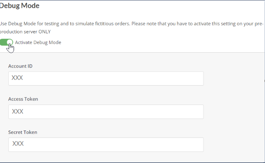Select the "Activate Debug Mode" label text
This screenshot has height=163, width=265.
pos(38,42)
